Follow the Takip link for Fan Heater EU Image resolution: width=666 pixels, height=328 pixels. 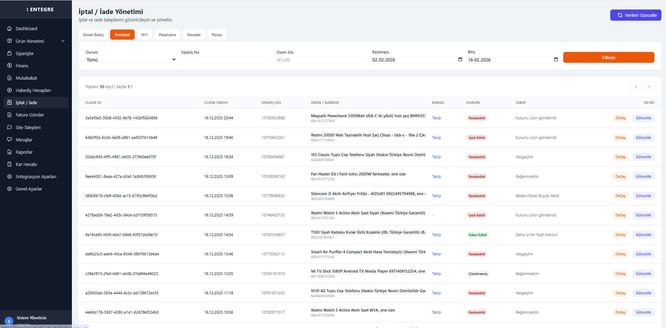(436, 176)
